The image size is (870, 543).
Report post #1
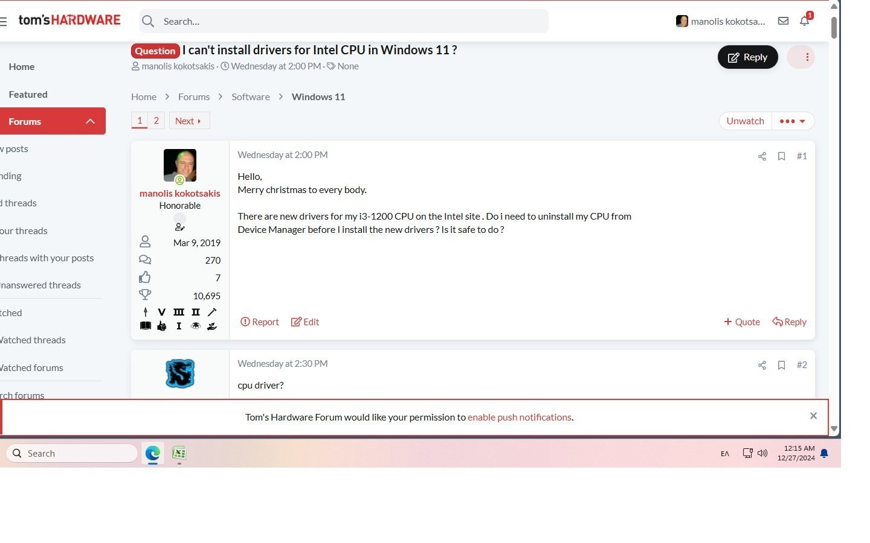[260, 322]
